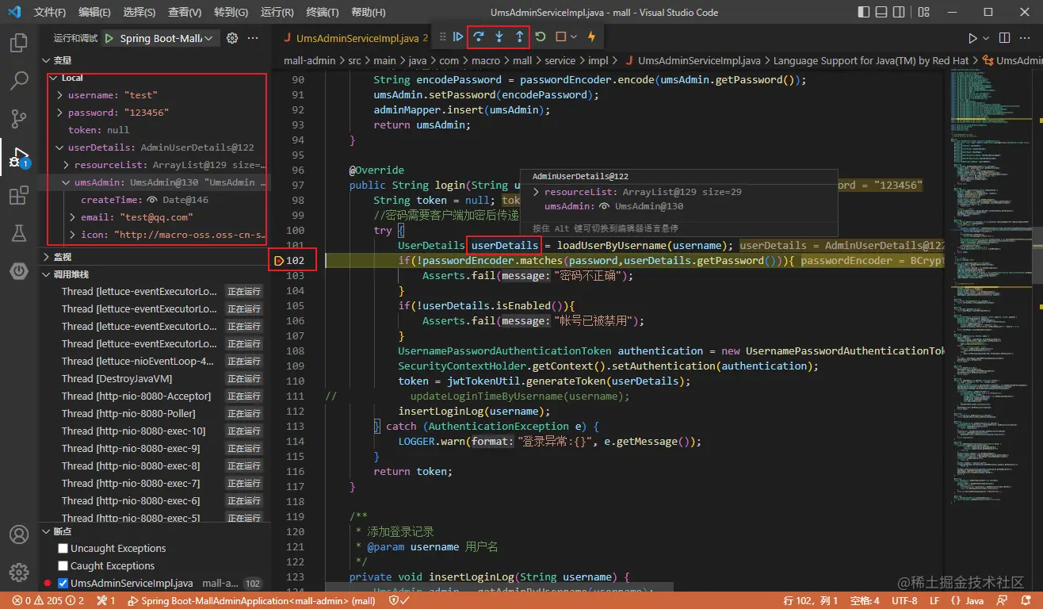1043x609 pixels.
Task: Click Java language mode in status bar
Action: click(x=968, y=601)
